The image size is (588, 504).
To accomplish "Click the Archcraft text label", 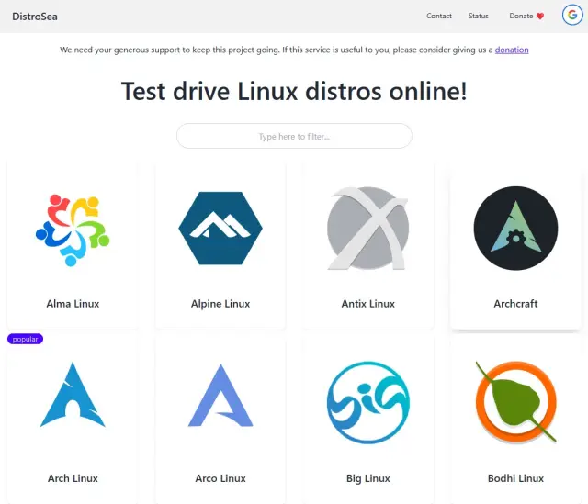I will pos(515,304).
